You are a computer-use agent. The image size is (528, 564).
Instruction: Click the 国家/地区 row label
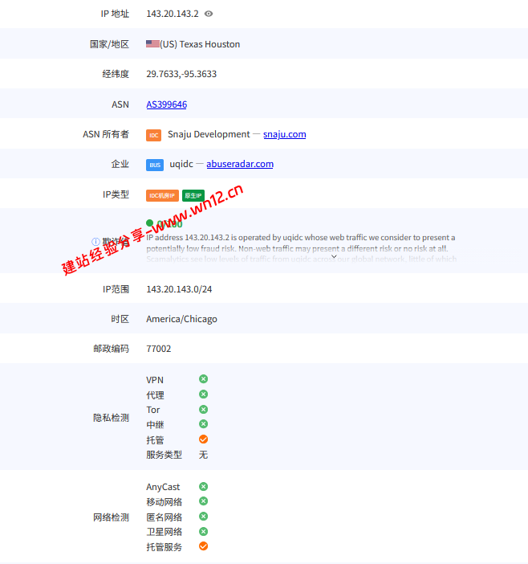pyautogui.click(x=109, y=44)
